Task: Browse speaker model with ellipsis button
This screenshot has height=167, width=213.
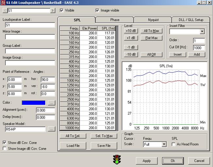Action: point(51,129)
